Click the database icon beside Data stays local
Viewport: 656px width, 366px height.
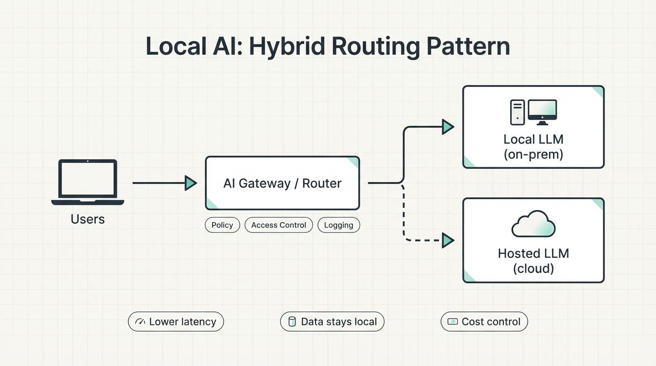(x=291, y=322)
